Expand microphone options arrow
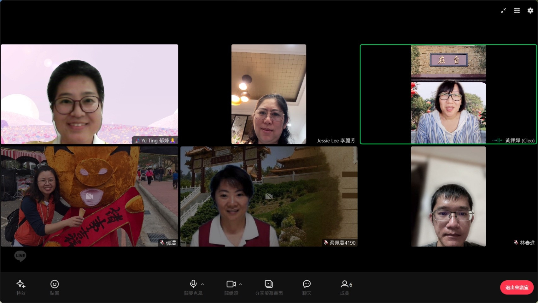The width and height of the screenshot is (538, 303). point(203,284)
